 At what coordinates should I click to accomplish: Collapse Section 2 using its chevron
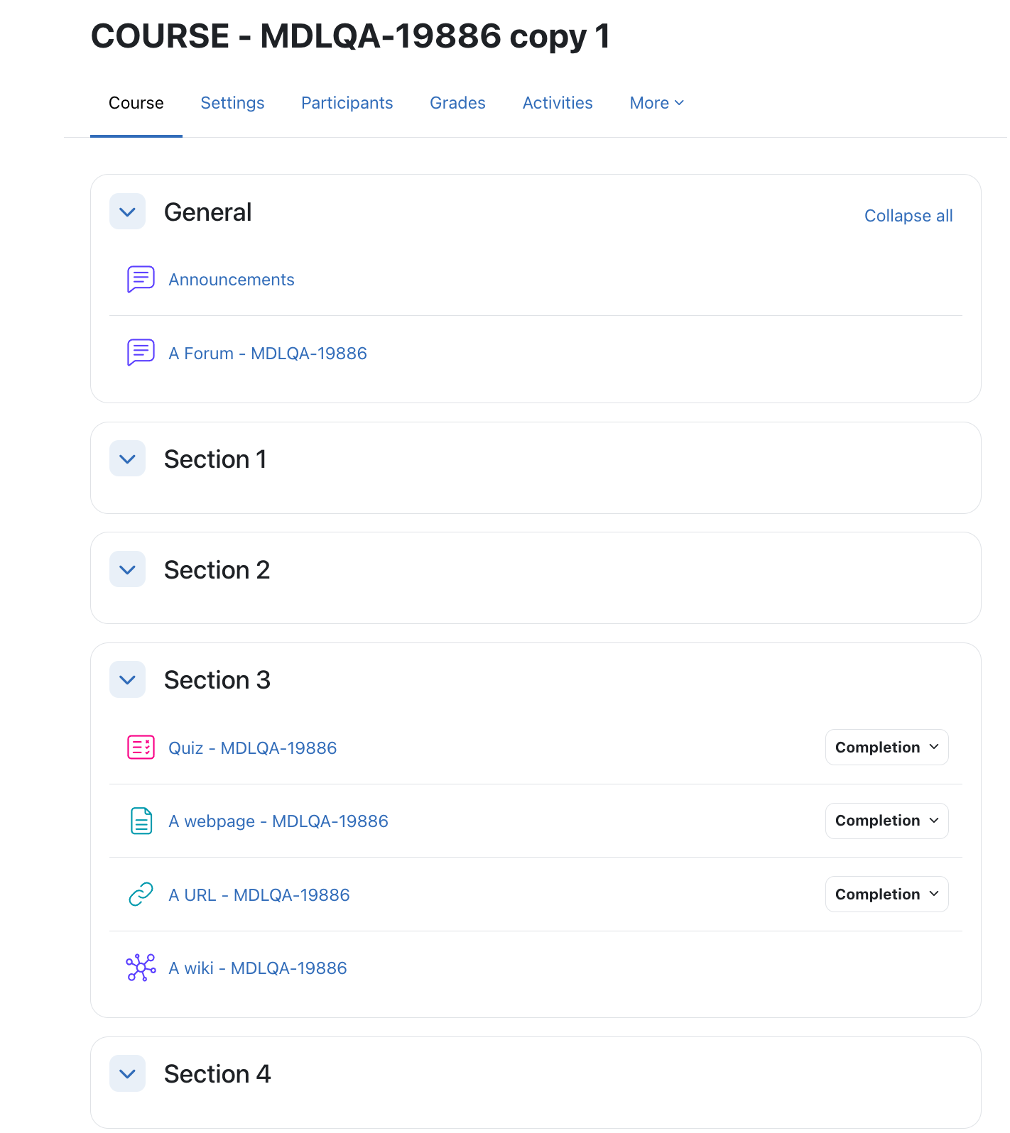pos(128,569)
